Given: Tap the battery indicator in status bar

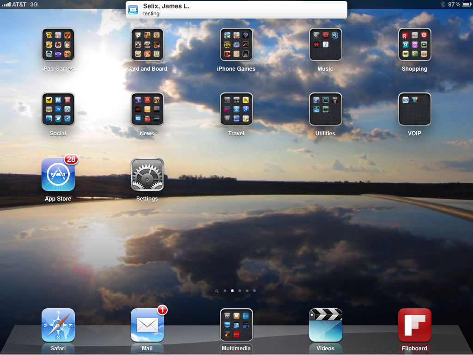Looking at the screenshot, I should coord(467,4).
